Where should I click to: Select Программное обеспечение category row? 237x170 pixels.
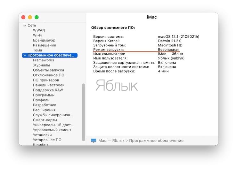(50, 55)
